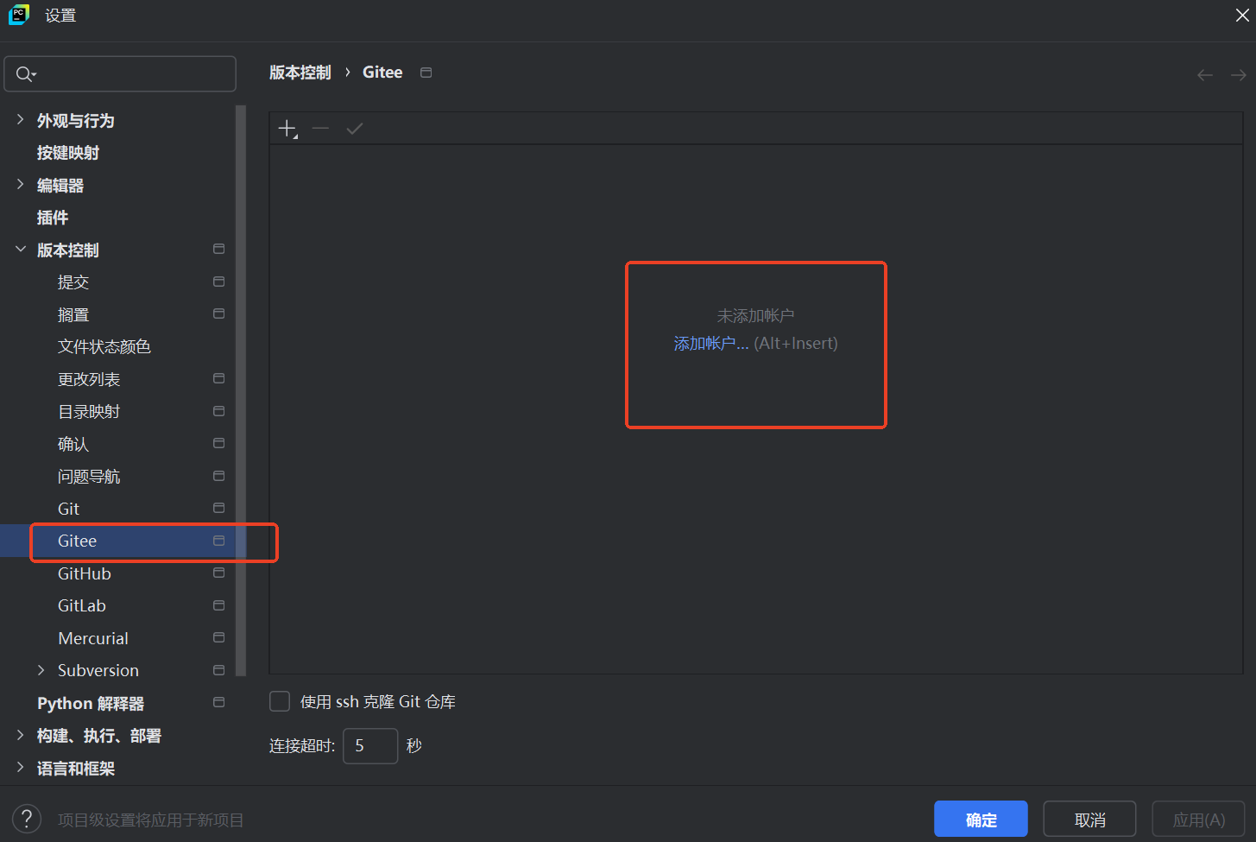Click the navigate back arrow
This screenshot has width=1256, height=842.
pyautogui.click(x=1205, y=75)
